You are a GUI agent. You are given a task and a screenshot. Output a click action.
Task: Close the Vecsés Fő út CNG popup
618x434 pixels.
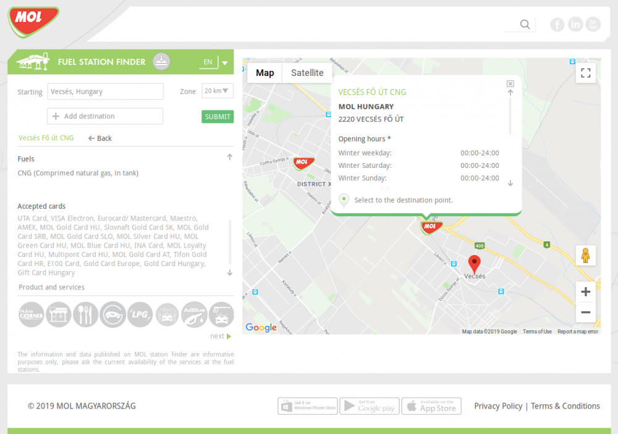coord(510,84)
